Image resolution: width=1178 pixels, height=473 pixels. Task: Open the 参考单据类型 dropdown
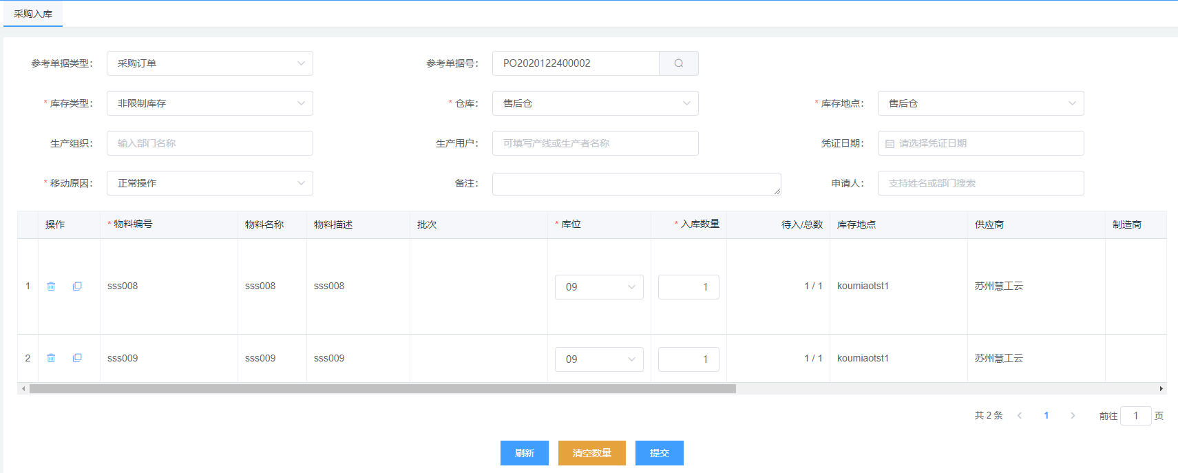[x=209, y=63]
